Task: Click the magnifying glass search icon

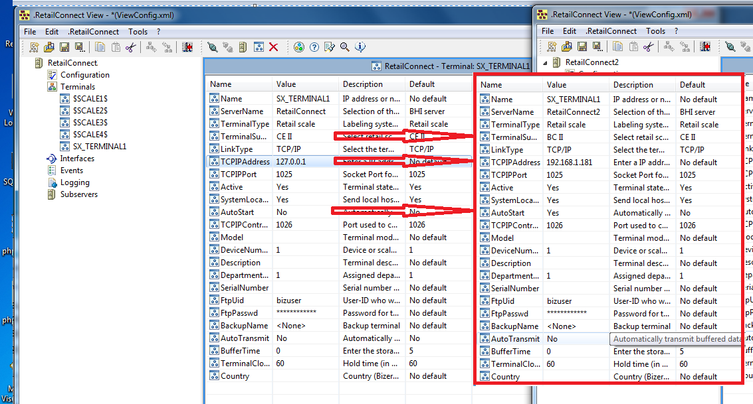Action: click(x=345, y=47)
